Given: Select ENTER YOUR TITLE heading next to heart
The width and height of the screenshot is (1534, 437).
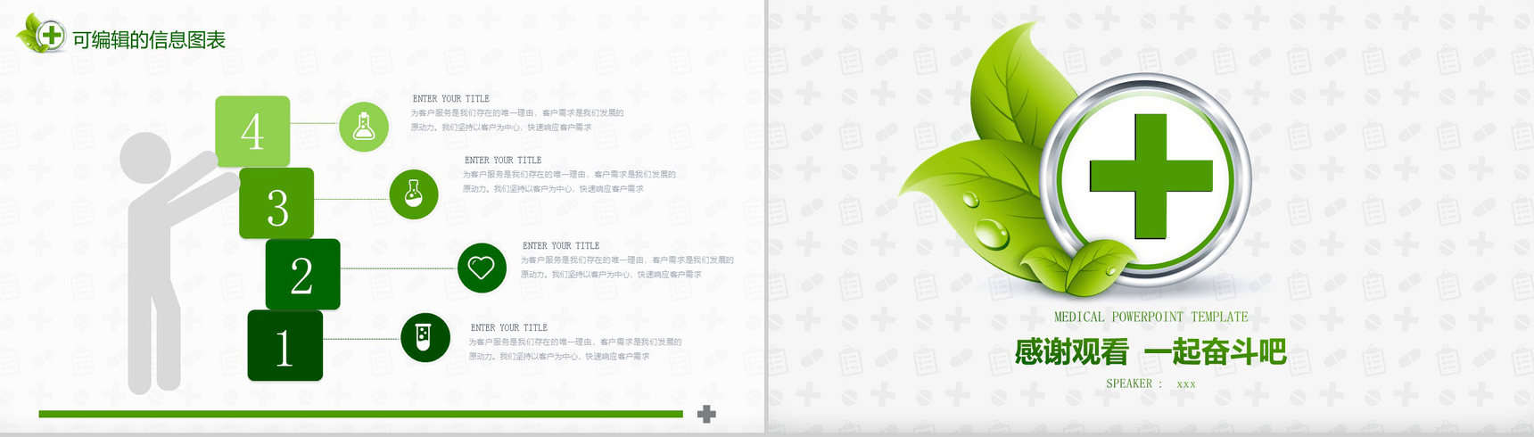Looking at the screenshot, I should coord(561,246).
